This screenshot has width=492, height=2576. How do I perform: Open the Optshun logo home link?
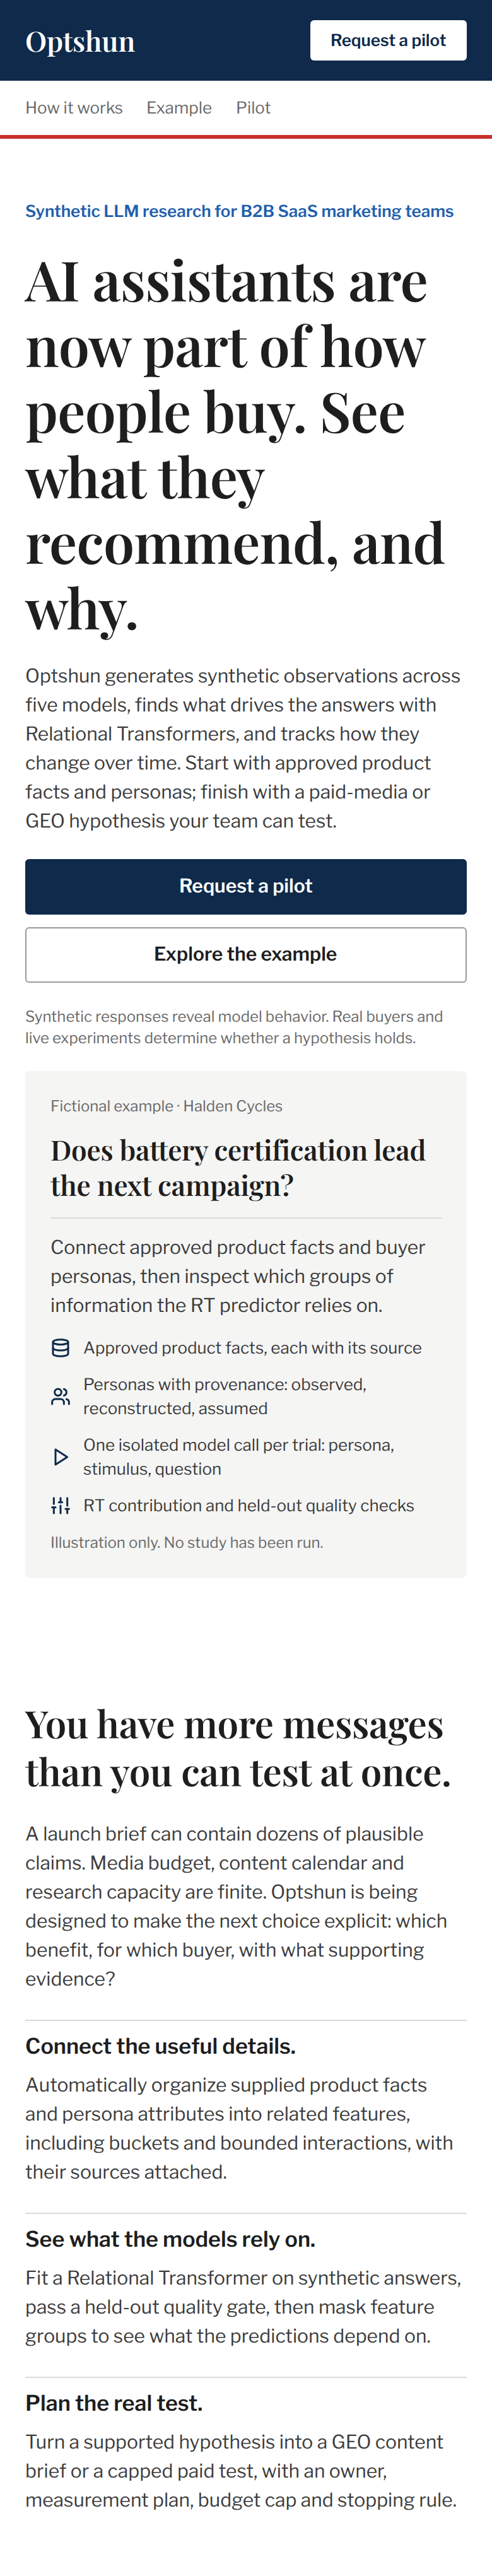tap(80, 41)
